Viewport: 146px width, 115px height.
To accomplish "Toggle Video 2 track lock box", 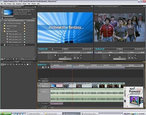I will pyautogui.click(x=41, y=79).
